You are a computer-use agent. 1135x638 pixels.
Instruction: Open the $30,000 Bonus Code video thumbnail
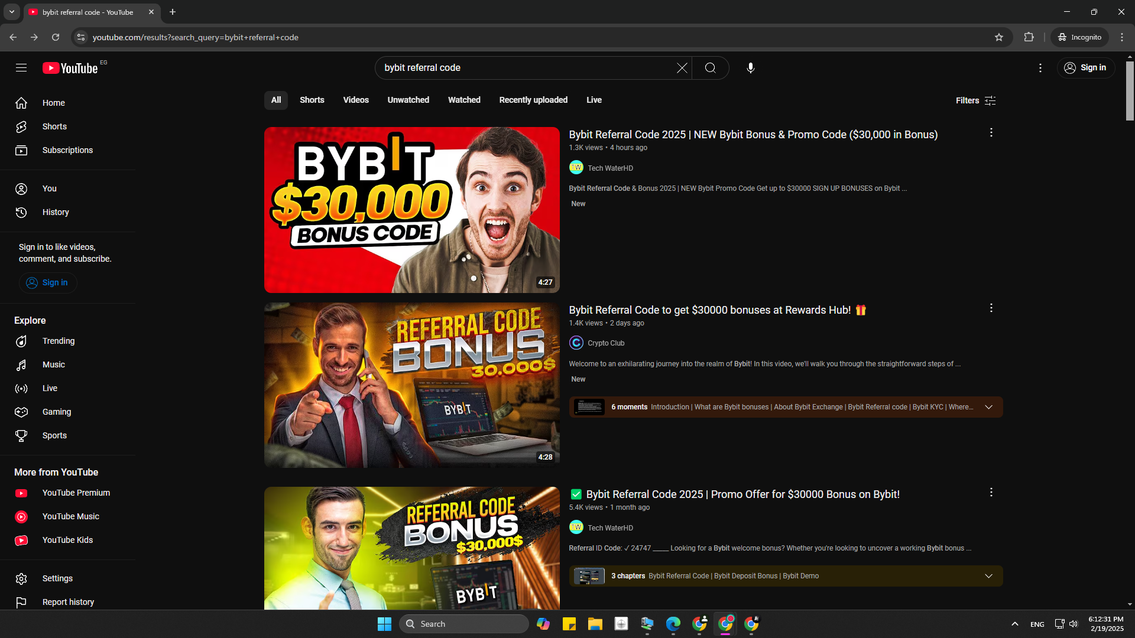[x=411, y=210]
